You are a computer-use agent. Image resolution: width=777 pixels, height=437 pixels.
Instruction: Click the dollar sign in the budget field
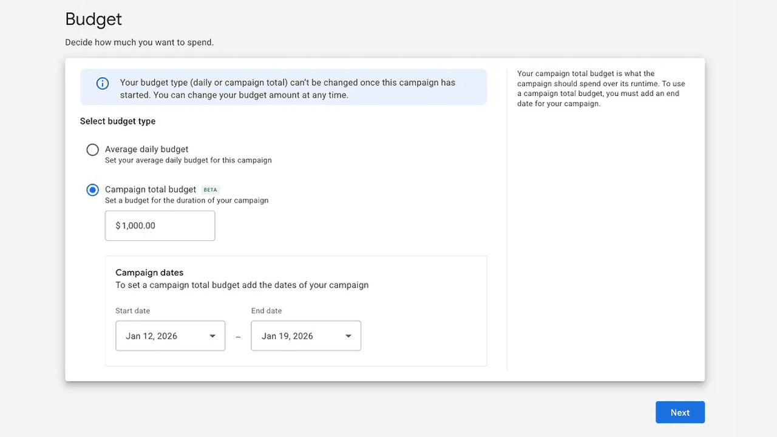(x=118, y=226)
